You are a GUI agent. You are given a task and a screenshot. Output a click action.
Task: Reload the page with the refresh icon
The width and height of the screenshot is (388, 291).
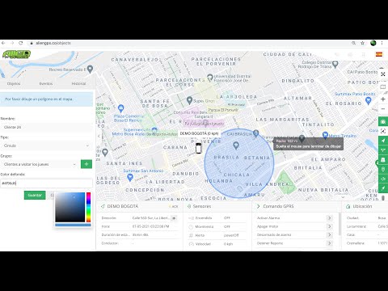(x=21, y=43)
